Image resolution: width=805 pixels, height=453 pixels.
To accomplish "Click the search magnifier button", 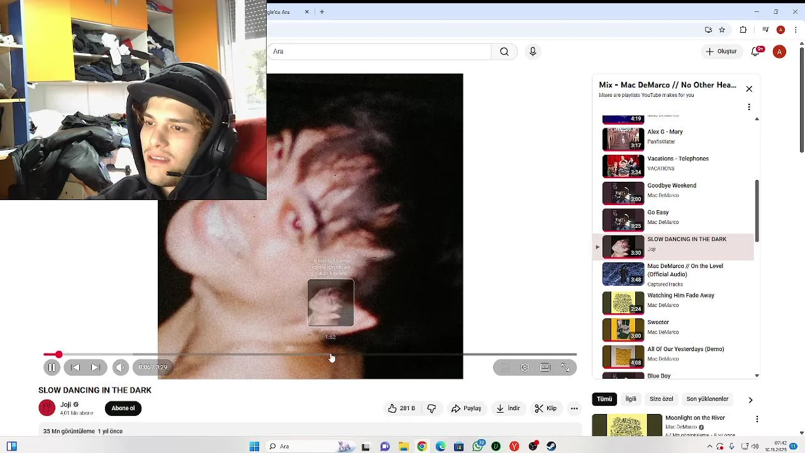I will coord(504,52).
